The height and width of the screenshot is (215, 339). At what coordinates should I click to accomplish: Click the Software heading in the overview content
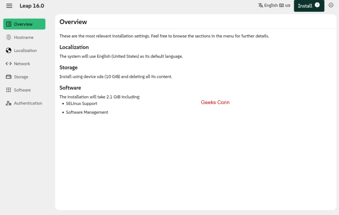(x=70, y=88)
